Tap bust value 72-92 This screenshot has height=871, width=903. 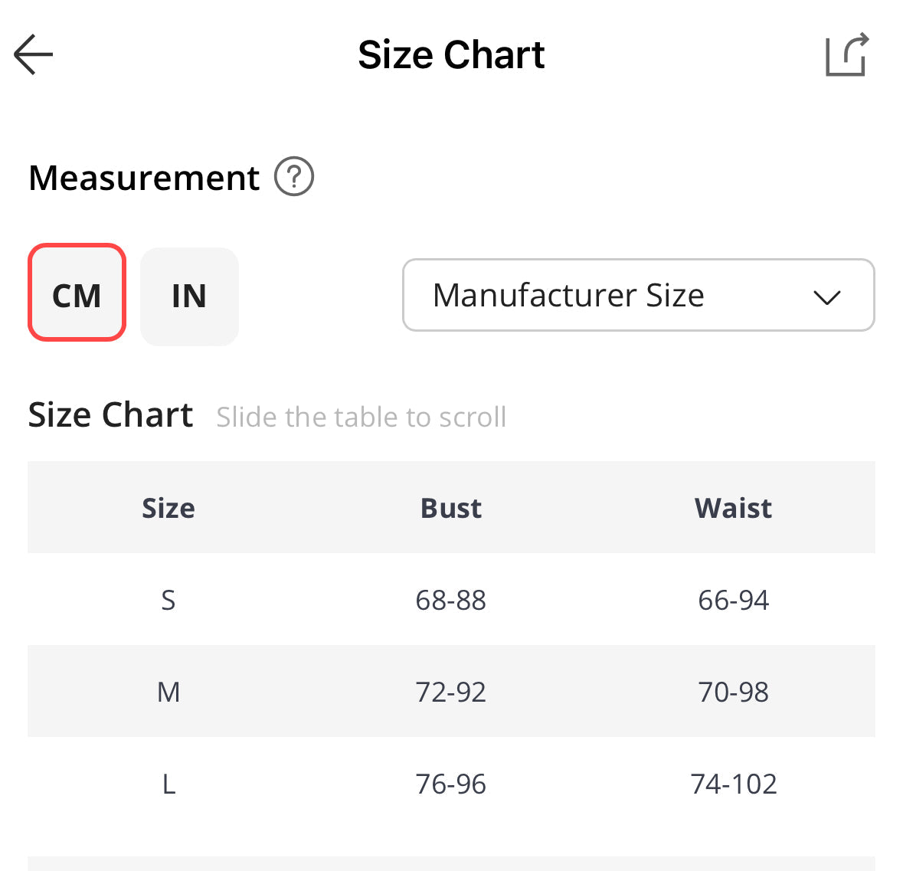(x=450, y=692)
